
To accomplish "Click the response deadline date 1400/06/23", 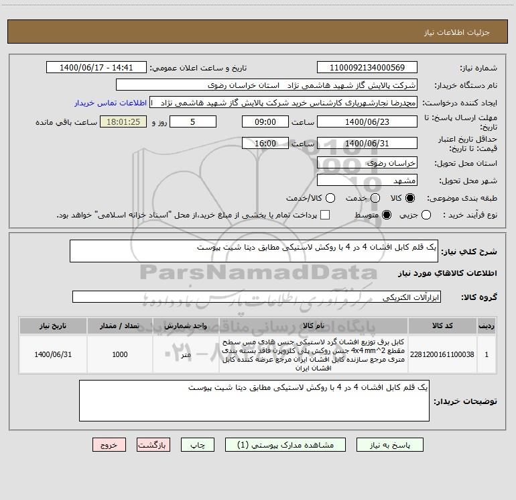I will [x=367, y=121].
